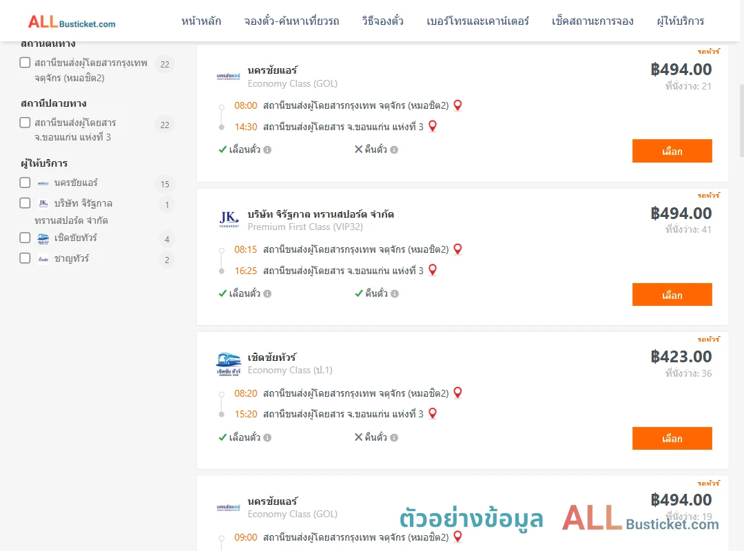Open จองตั๋ว-ค้นหาเที่ยวรถ menu item
The image size is (744, 551).
(x=291, y=21)
